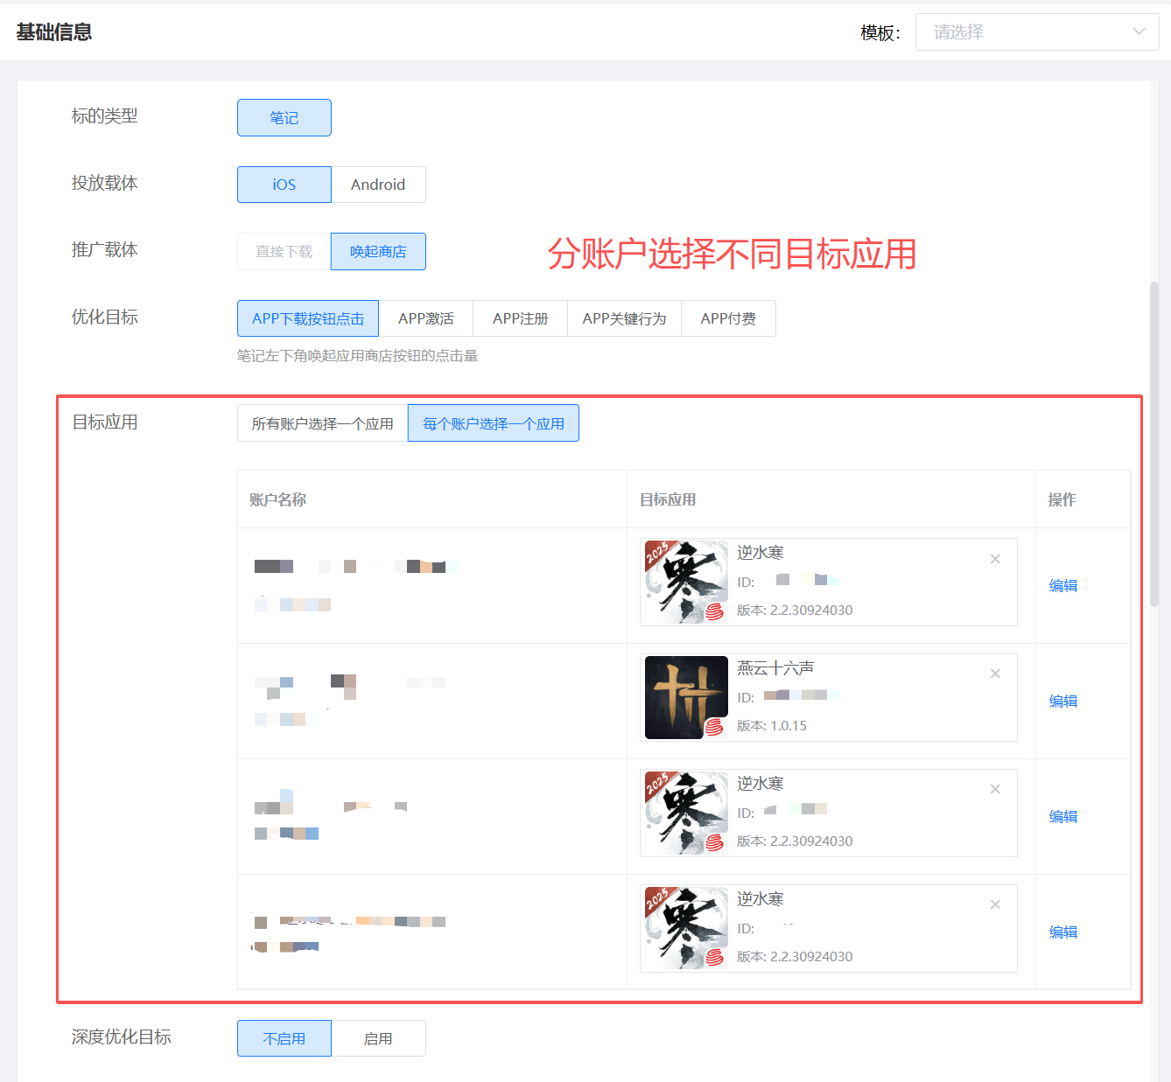Select Android as 投放载体
The image size is (1171, 1082).
(378, 185)
